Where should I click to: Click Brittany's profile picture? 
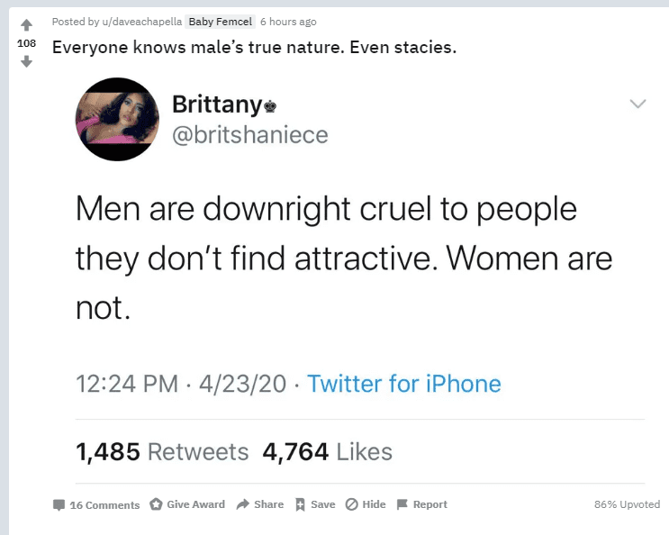pyautogui.click(x=117, y=119)
